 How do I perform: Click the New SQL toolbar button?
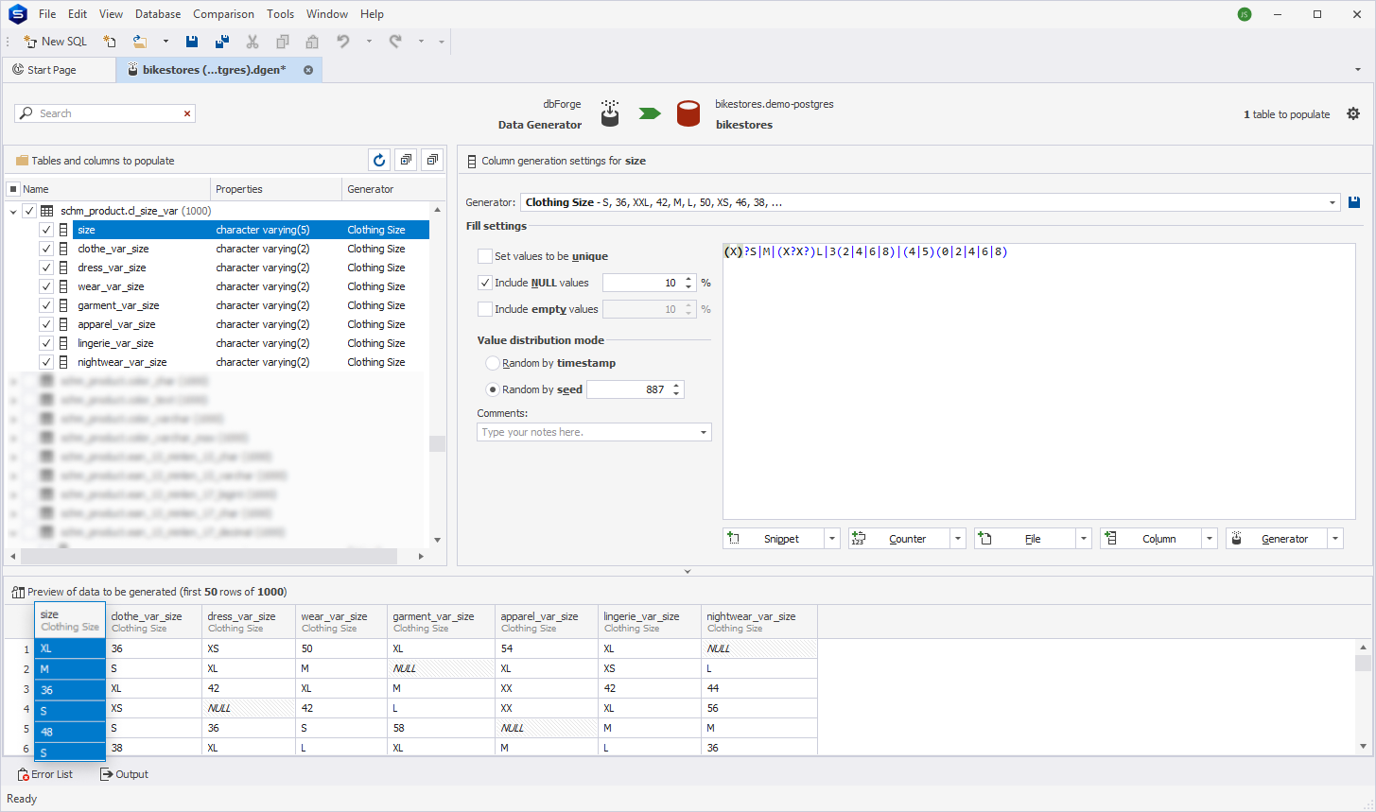(x=55, y=42)
